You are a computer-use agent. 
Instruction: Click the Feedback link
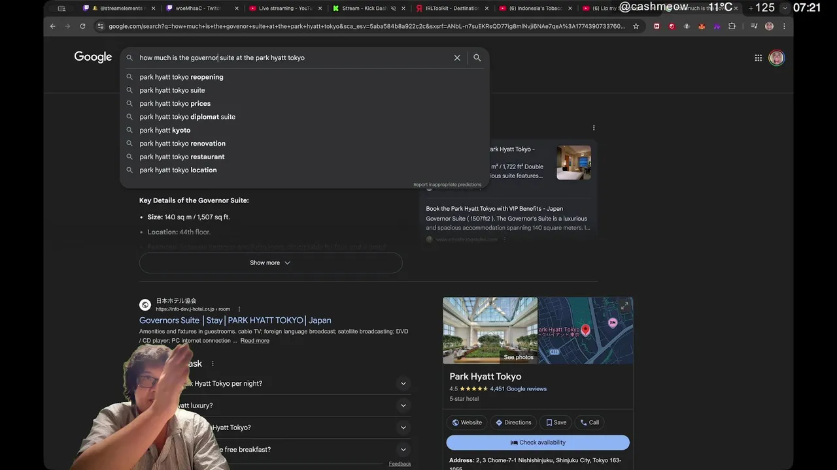(400, 463)
